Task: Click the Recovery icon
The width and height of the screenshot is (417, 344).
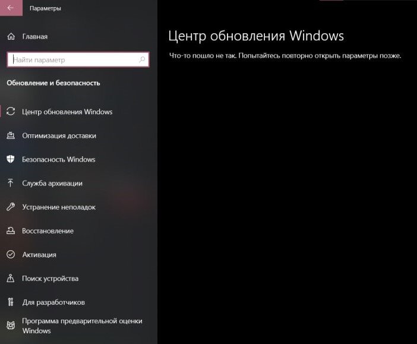Action: pyautogui.click(x=11, y=231)
